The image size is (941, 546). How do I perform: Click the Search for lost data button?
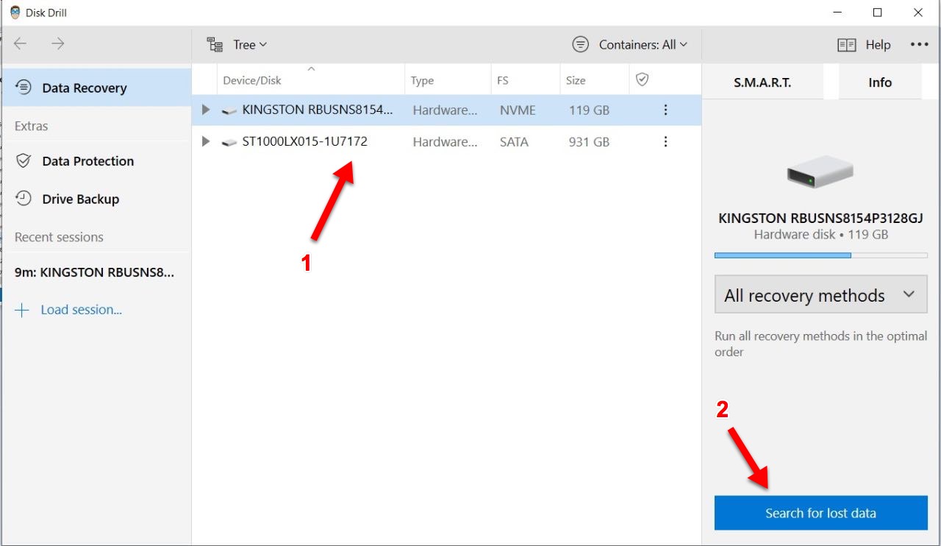[x=820, y=514]
